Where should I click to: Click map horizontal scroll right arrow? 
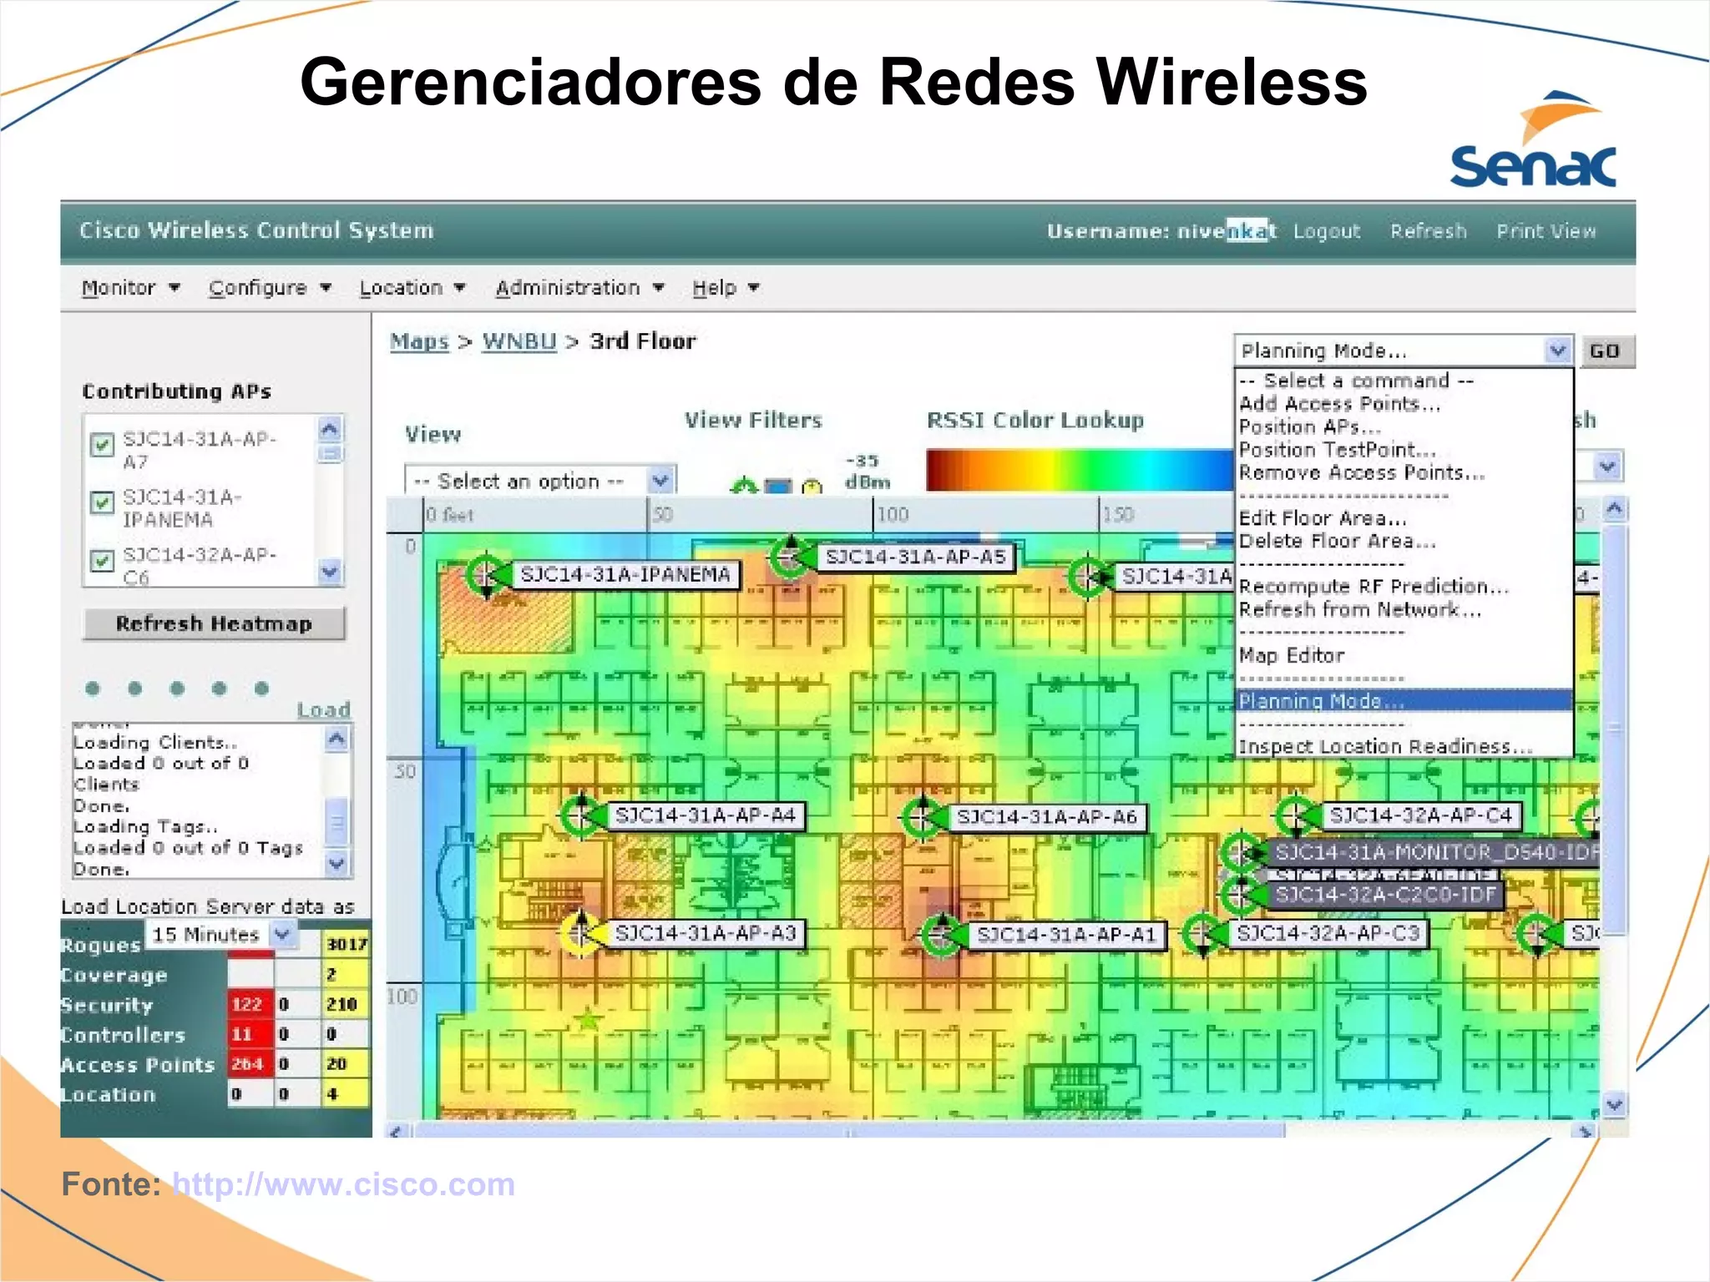[x=1583, y=1131]
